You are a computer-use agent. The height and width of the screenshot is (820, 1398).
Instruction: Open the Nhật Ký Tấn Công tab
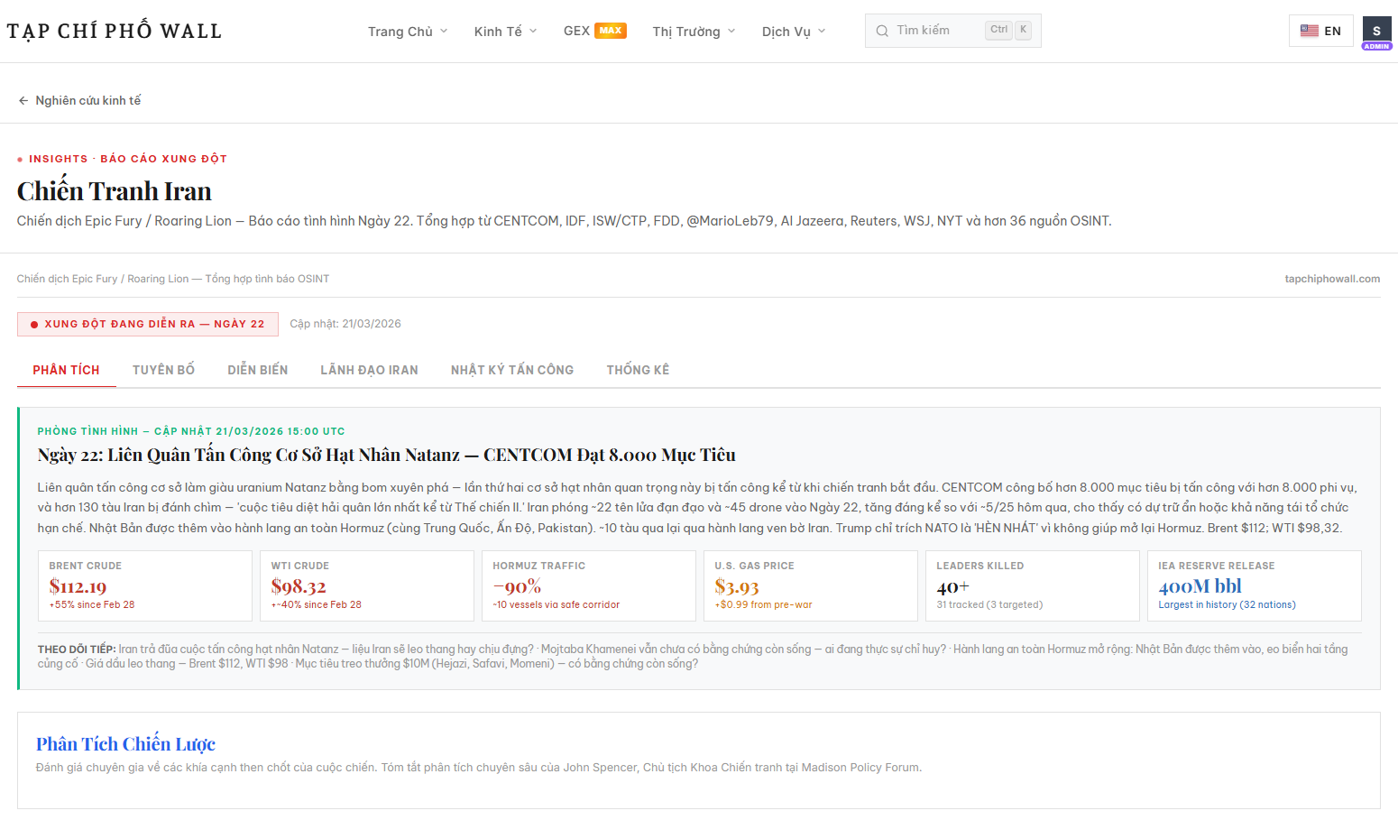pyautogui.click(x=511, y=370)
